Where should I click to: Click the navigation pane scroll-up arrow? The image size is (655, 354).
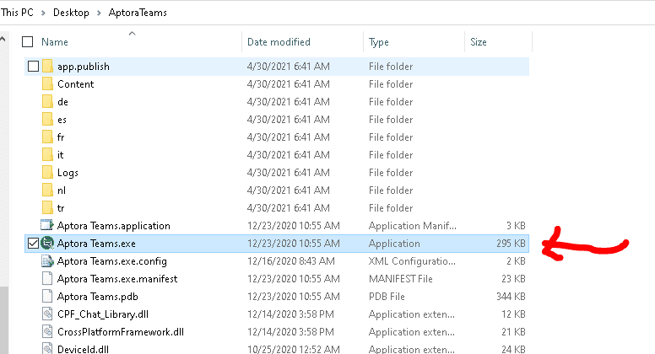point(3,40)
